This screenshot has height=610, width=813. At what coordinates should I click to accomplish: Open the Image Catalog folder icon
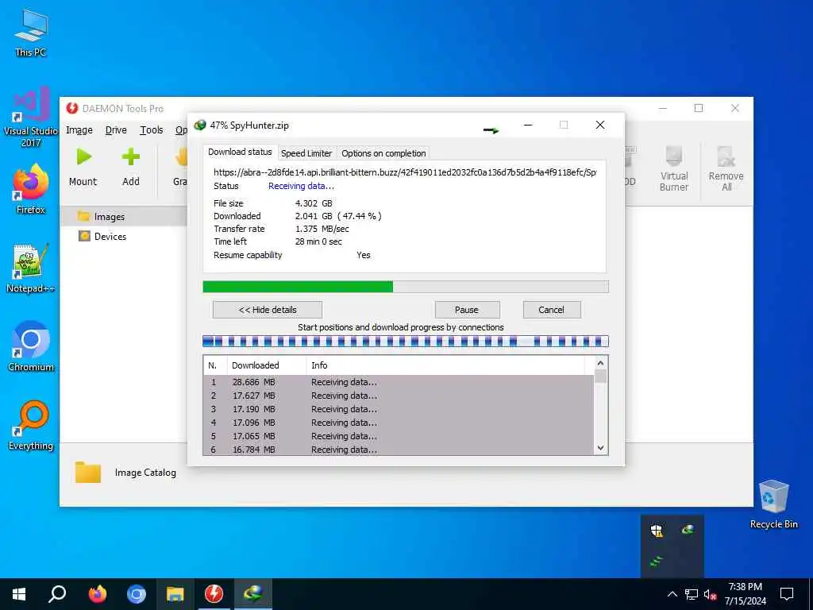(87, 473)
